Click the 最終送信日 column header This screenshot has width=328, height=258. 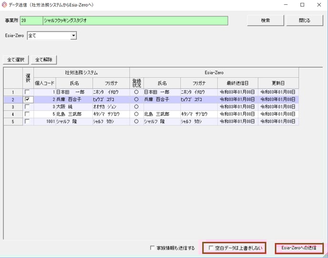point(237,83)
